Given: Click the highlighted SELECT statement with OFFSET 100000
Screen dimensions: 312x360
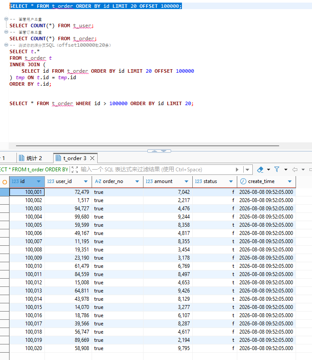Looking at the screenshot, I should (96, 6).
